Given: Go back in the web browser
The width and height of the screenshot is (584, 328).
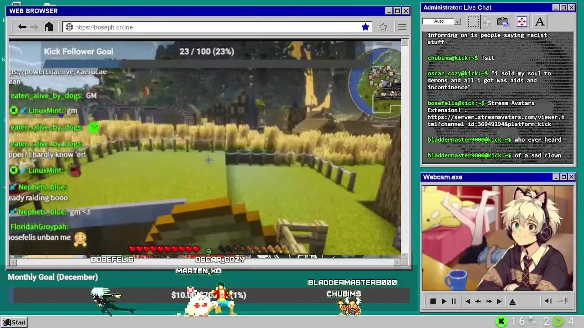Looking at the screenshot, I should (x=22, y=27).
